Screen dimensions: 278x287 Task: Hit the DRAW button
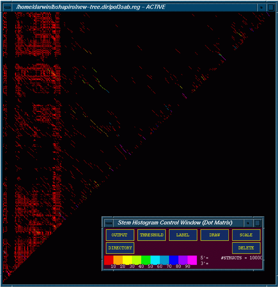click(x=214, y=235)
